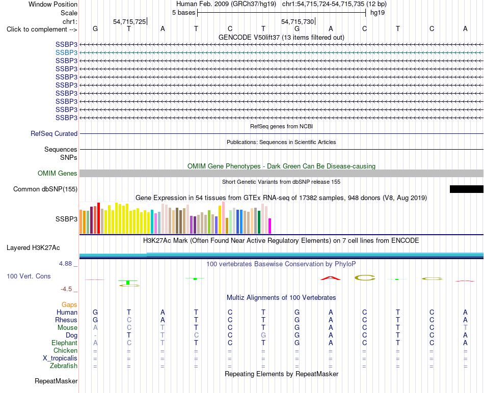Click the hg19 label next to scale bar
This screenshot has width=484, height=393.
pyautogui.click(x=378, y=13)
